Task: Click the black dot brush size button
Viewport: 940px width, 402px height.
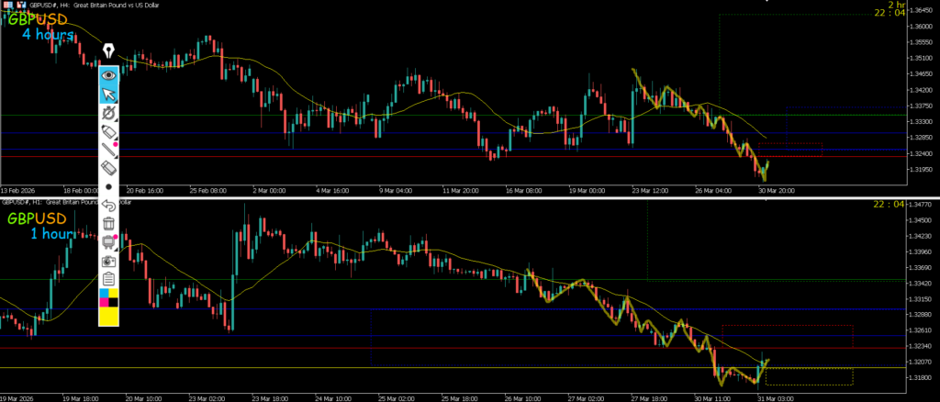Action: [x=109, y=186]
